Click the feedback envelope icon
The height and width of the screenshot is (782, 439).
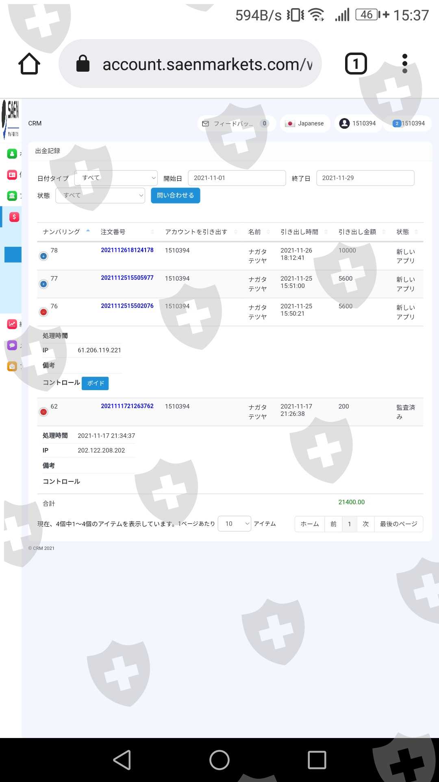click(x=206, y=123)
